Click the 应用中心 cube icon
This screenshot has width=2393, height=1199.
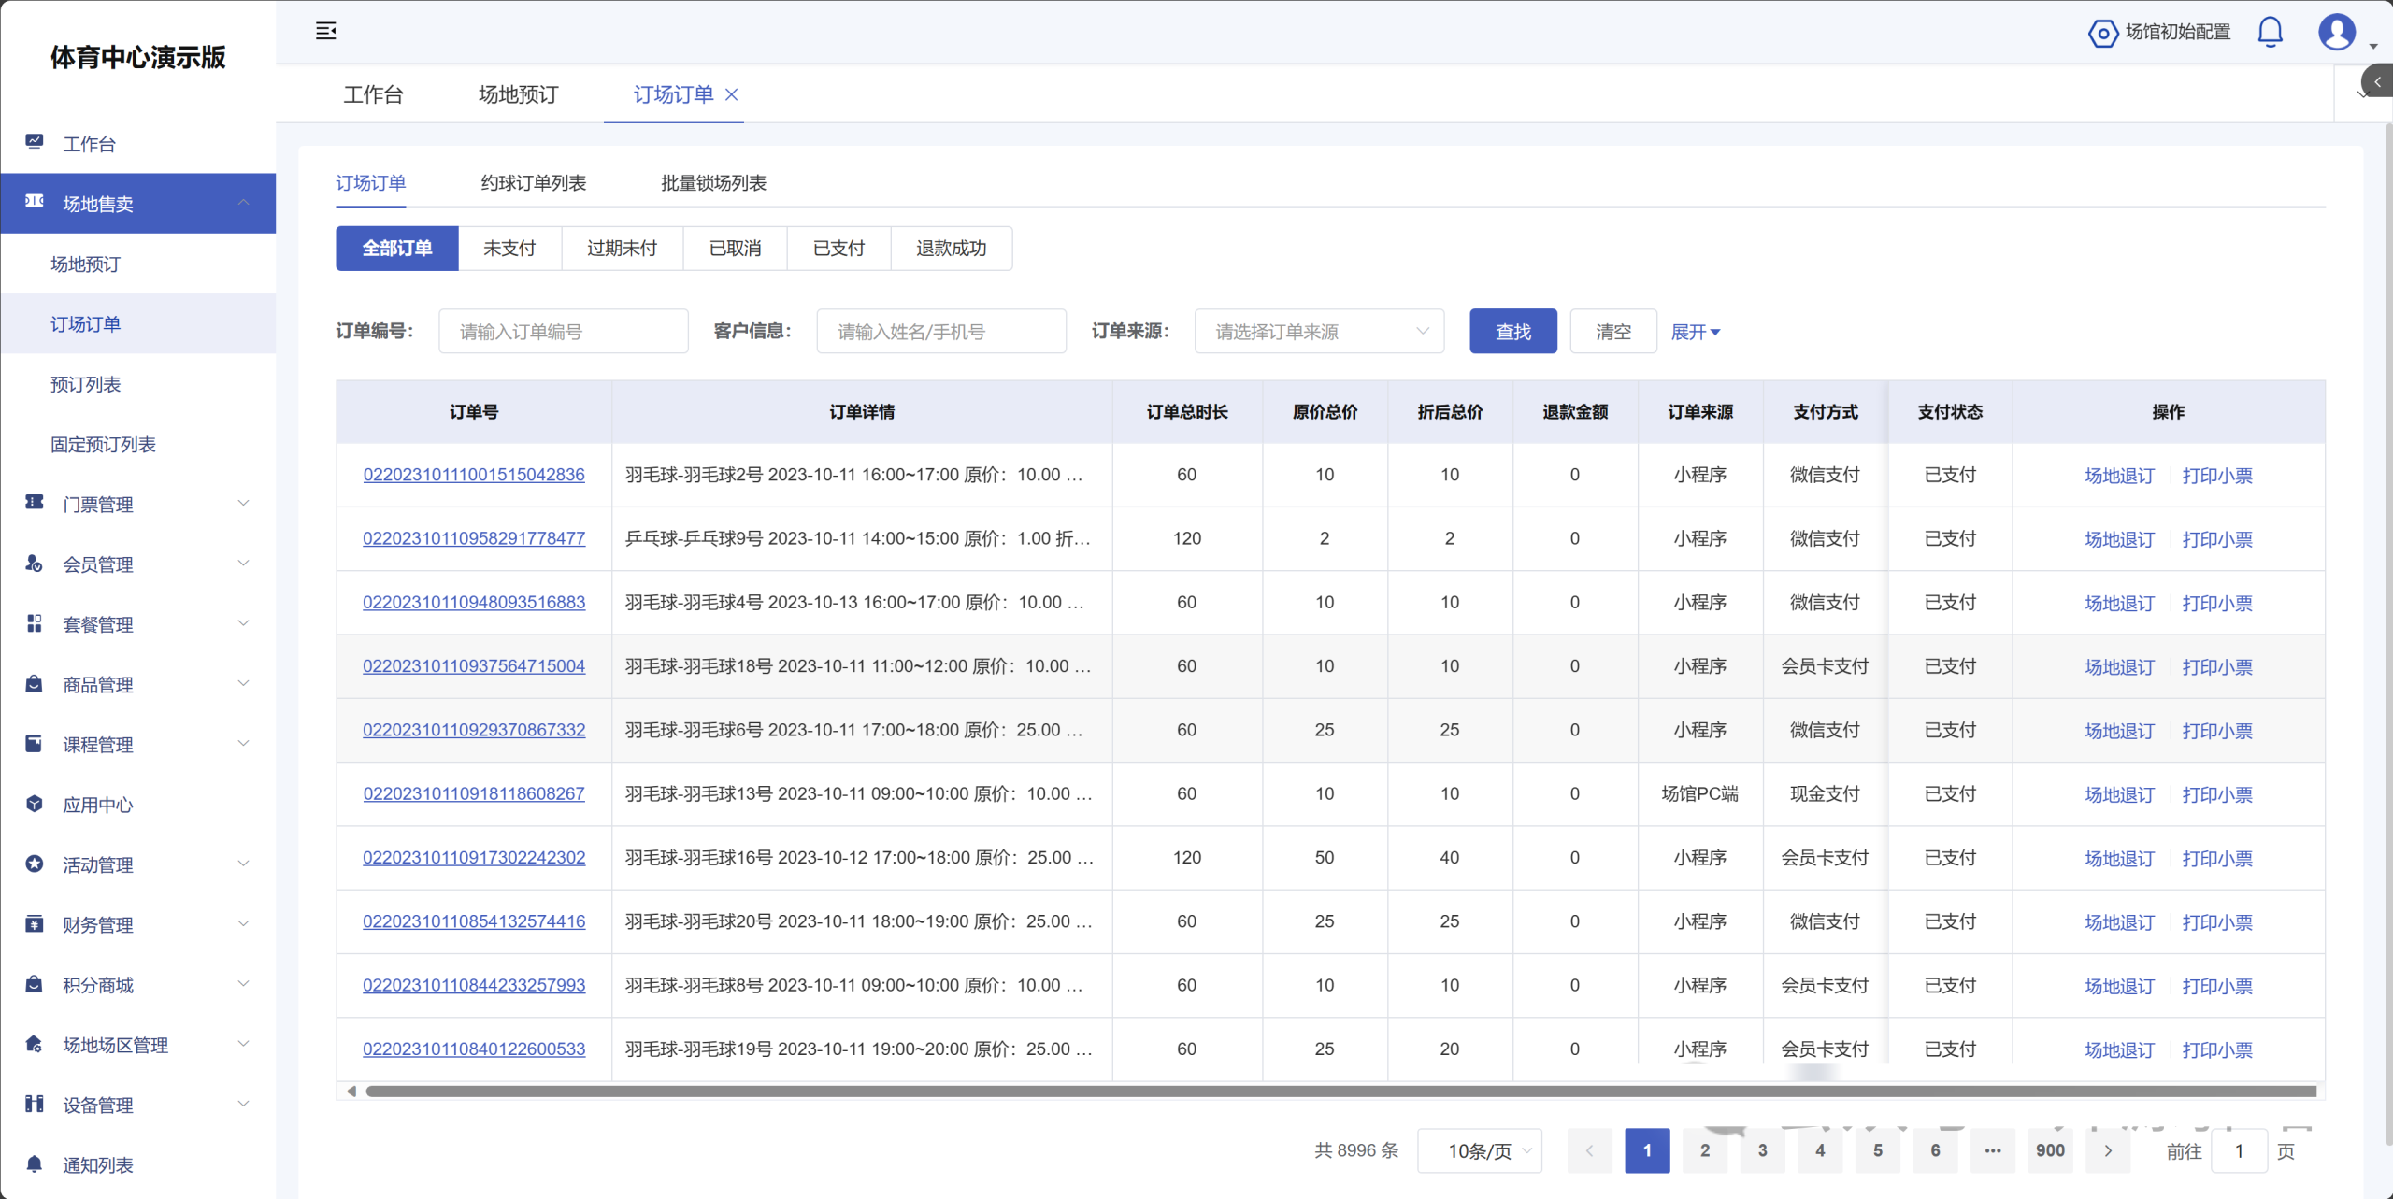[x=35, y=804]
